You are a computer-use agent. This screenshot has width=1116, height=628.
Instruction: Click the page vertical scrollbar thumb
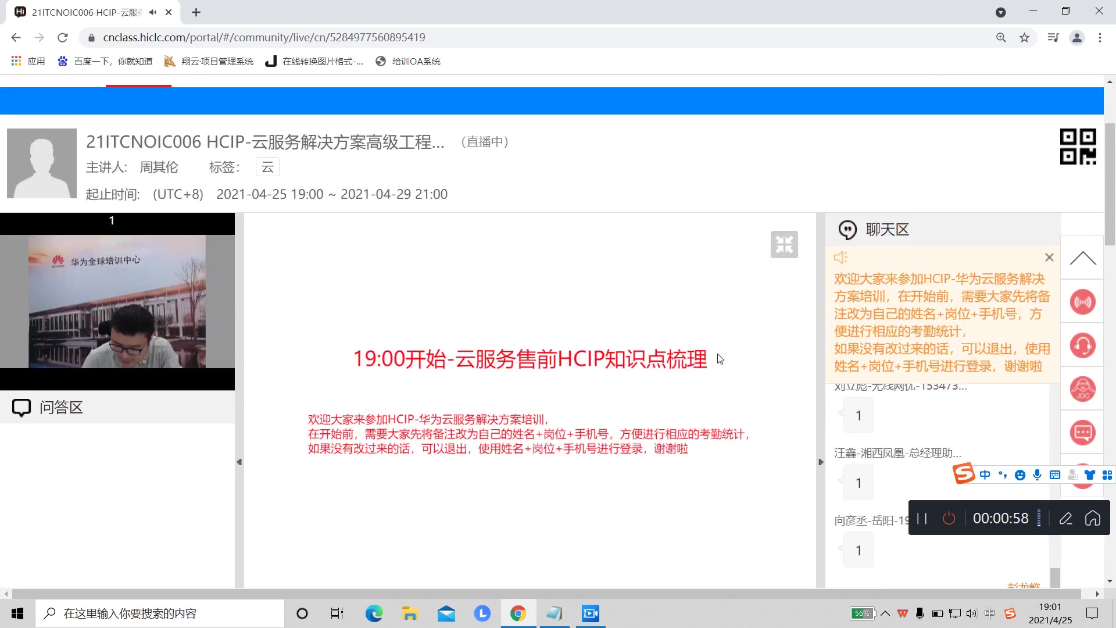click(1110, 184)
